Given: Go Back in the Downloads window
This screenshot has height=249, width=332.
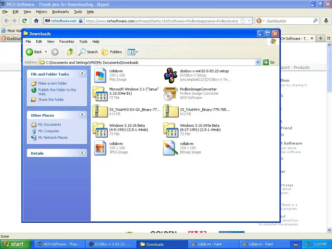Looking at the screenshot, I should click(x=34, y=52).
